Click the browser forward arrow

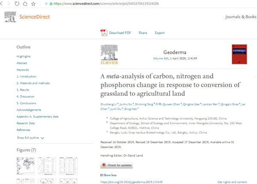9,3
